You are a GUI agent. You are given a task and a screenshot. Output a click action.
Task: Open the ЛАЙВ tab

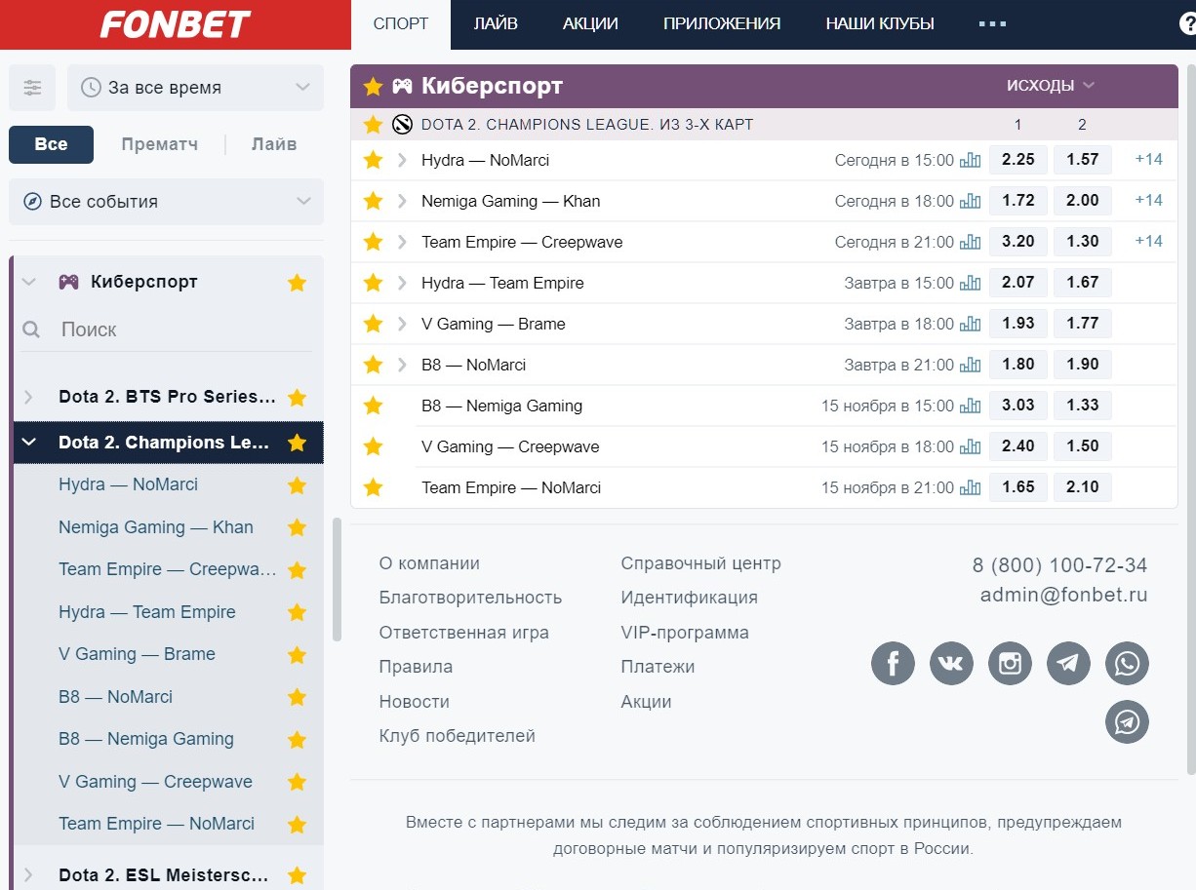point(496,24)
